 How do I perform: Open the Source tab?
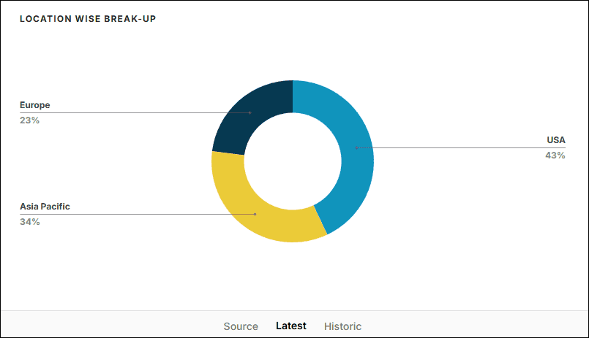pos(241,326)
